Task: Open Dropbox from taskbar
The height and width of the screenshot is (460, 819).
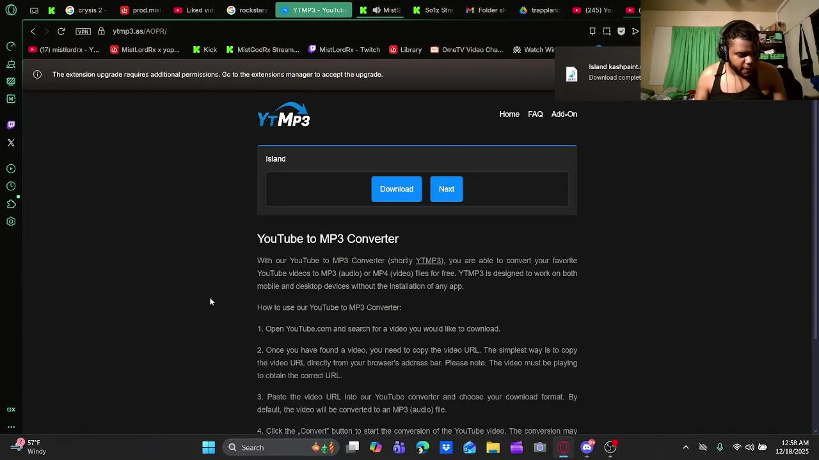Action: tap(446, 448)
